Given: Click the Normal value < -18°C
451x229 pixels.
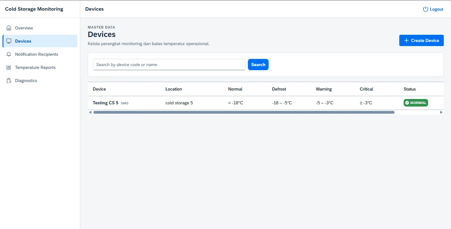Looking at the screenshot, I should click(x=236, y=103).
